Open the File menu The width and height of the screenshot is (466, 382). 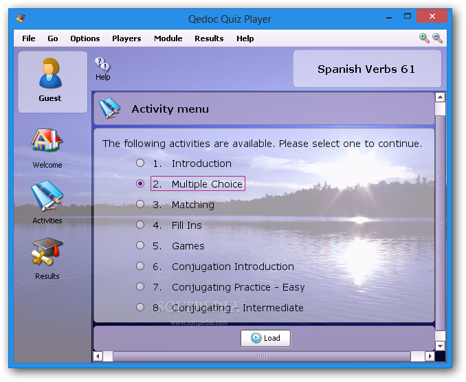[x=29, y=38]
